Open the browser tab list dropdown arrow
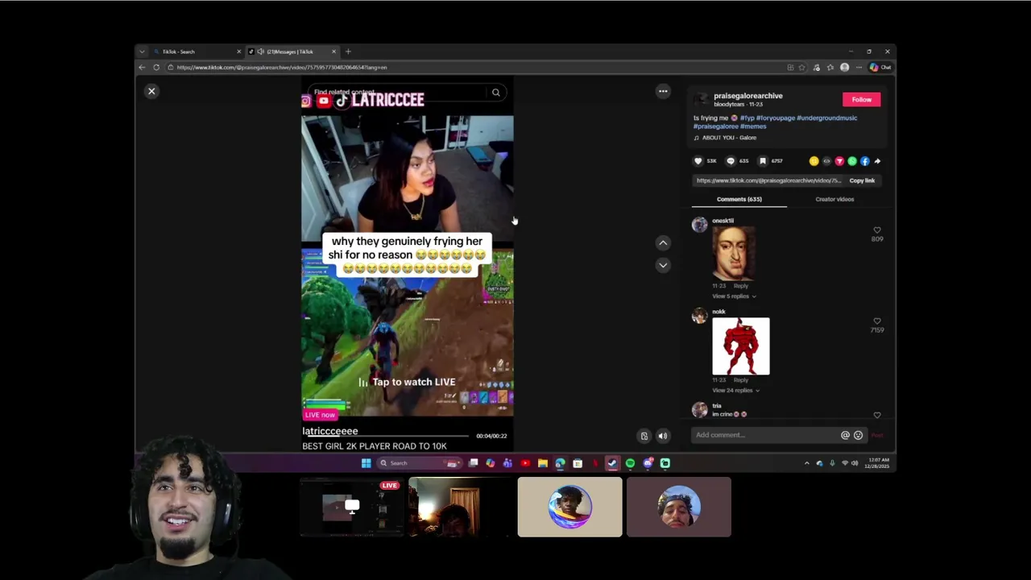Viewport: 1031px width, 580px height. 142,52
